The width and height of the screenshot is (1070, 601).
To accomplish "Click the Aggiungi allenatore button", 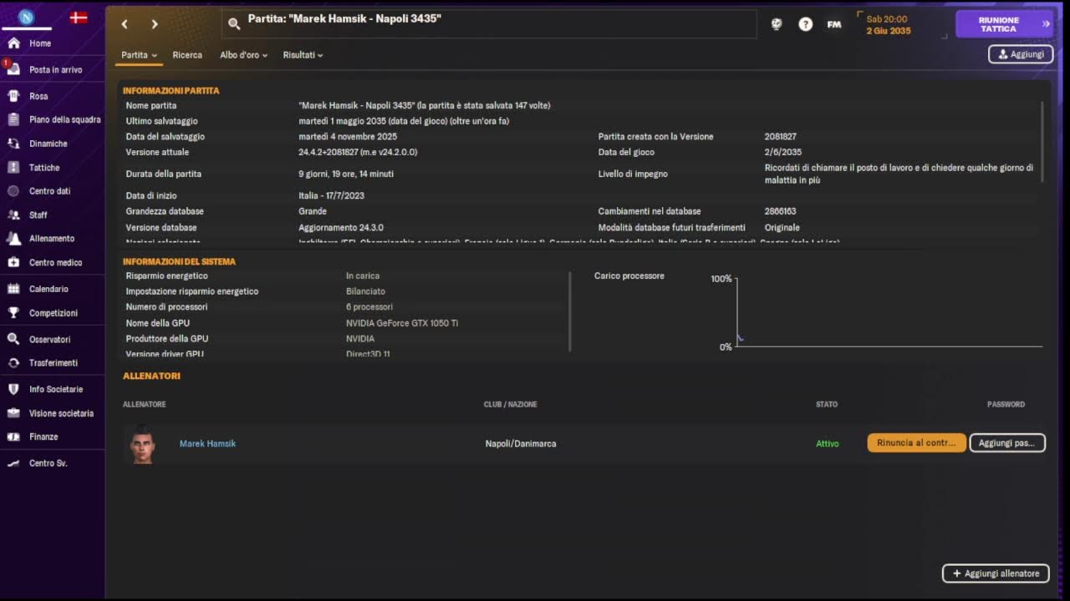I will tap(996, 573).
